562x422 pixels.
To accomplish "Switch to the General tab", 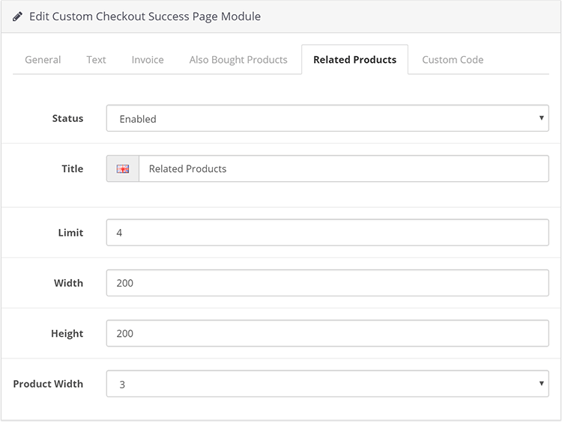I will coord(43,60).
